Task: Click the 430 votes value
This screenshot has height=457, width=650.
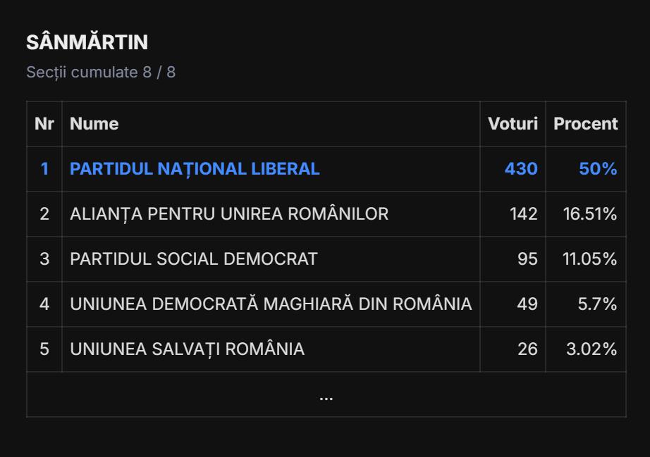Action: click(x=521, y=169)
